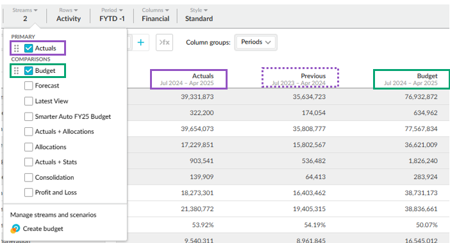Screen dimensions: 450x243
Task: Open Column groups Periods combo box
Action: tap(256, 42)
